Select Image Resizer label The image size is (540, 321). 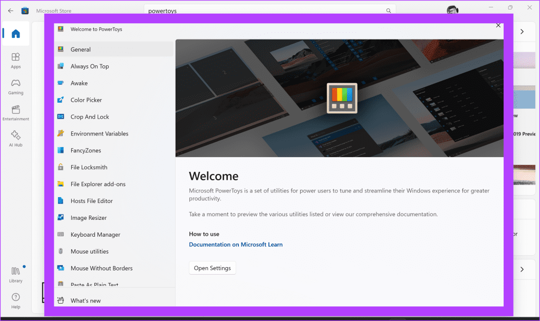point(89,218)
